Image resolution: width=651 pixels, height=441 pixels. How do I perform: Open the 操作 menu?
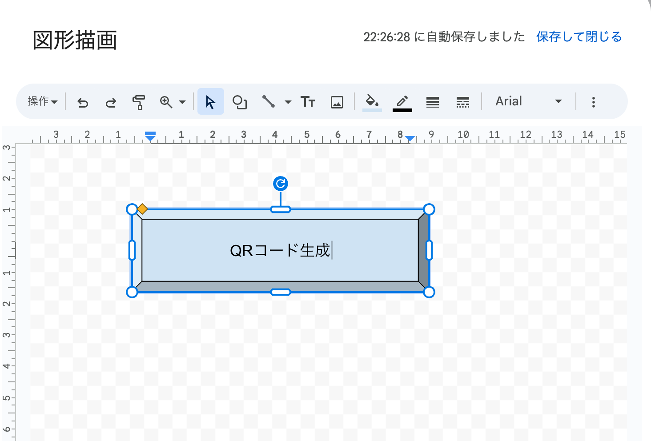click(x=42, y=101)
